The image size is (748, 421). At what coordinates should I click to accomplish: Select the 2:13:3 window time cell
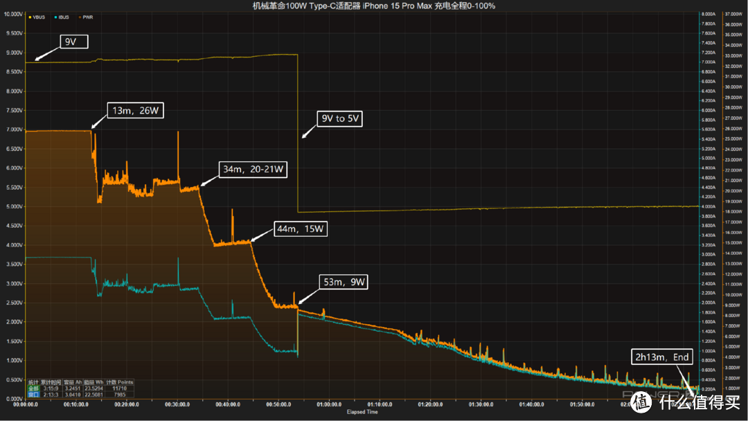(51, 395)
